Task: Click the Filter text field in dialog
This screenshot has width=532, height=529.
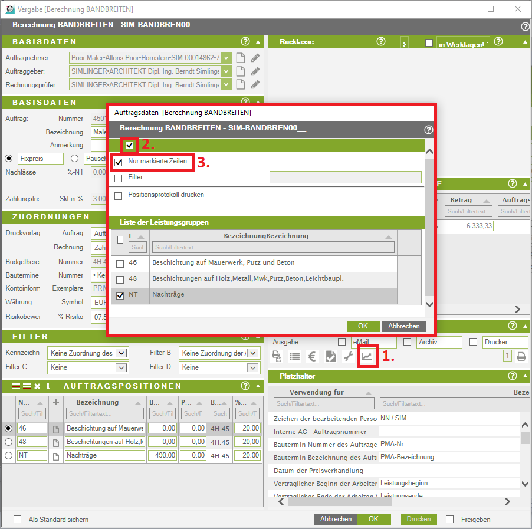Action: click(345, 178)
